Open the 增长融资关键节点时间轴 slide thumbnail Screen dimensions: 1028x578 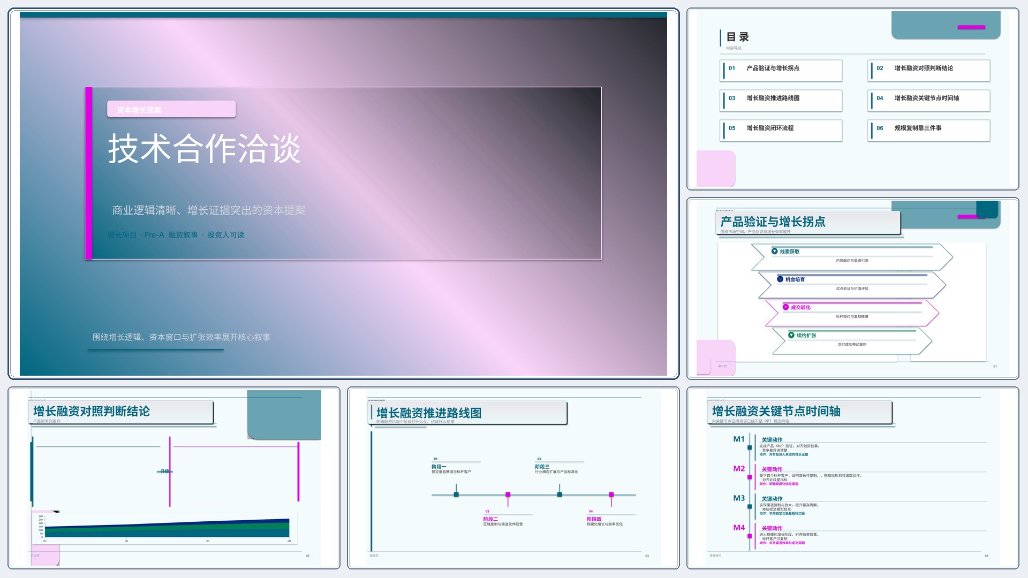coord(852,478)
